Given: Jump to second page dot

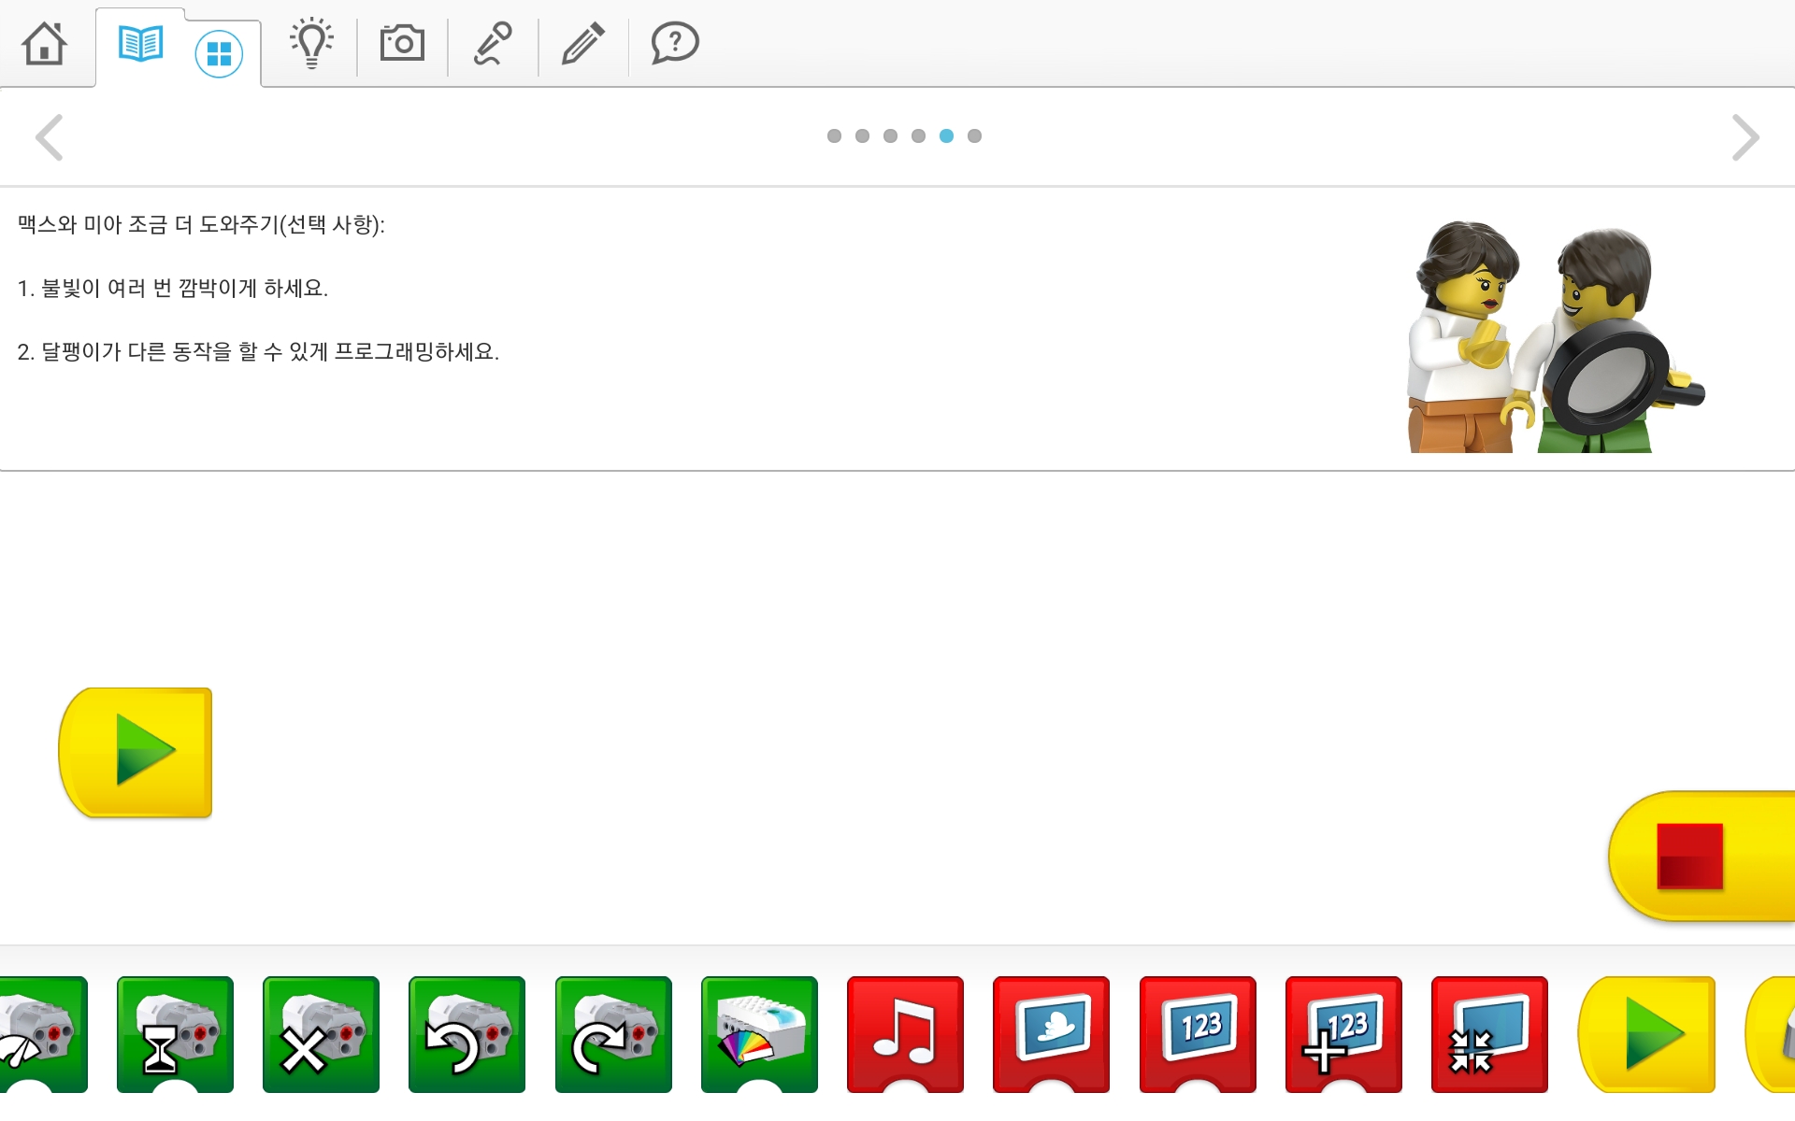Looking at the screenshot, I should pos(862,136).
